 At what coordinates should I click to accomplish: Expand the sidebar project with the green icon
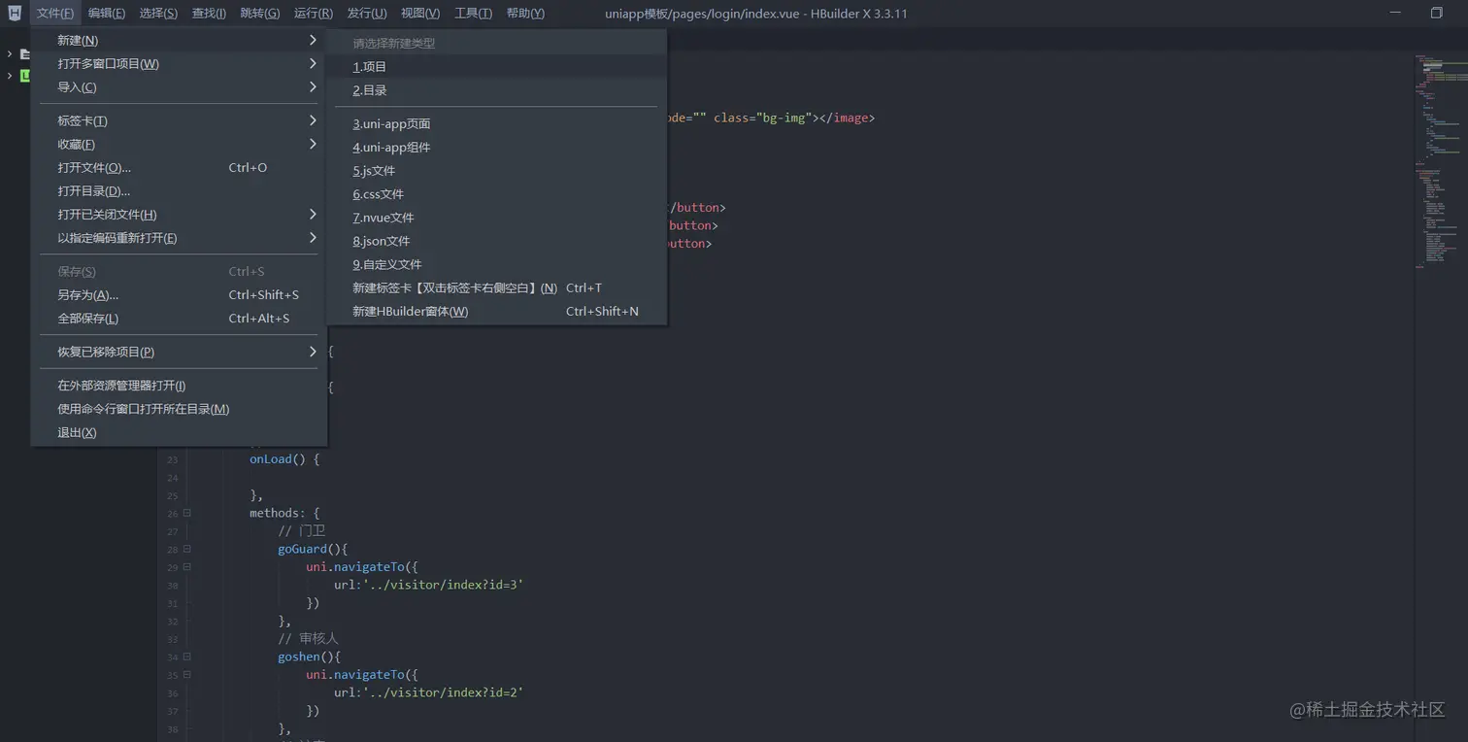tap(10, 76)
